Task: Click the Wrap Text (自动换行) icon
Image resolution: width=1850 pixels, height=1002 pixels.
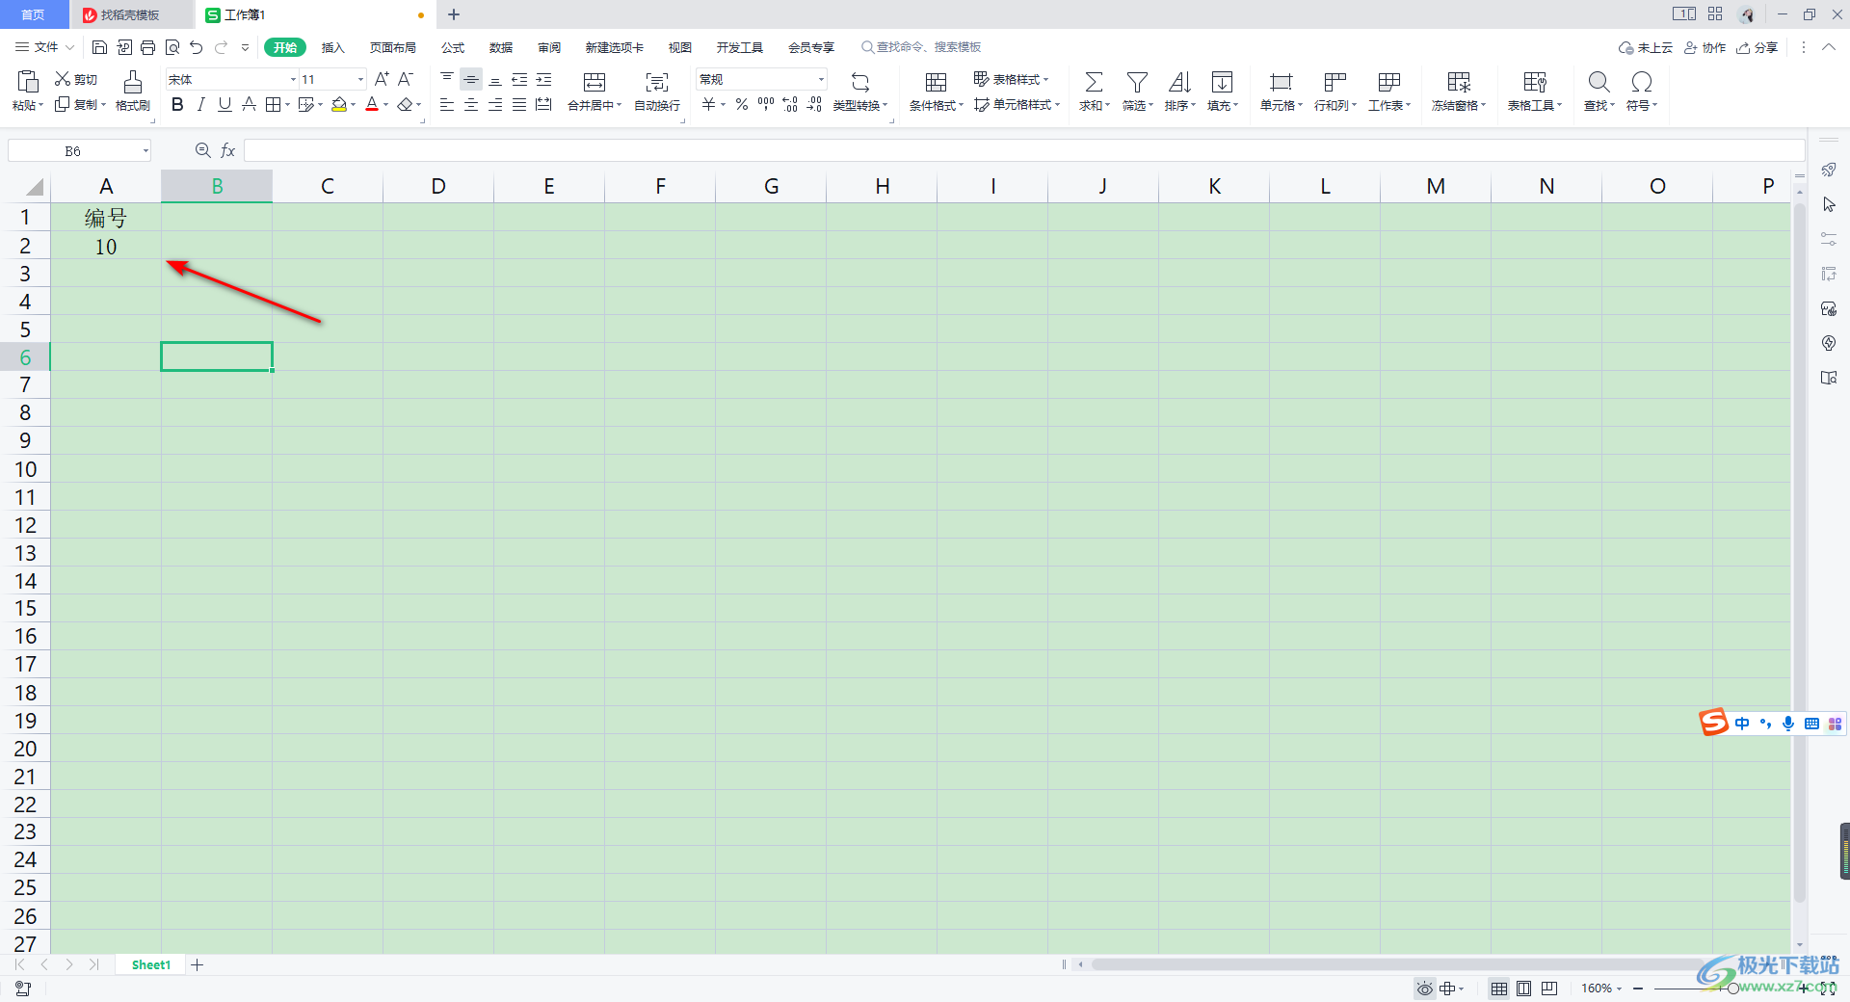Action: (x=657, y=82)
